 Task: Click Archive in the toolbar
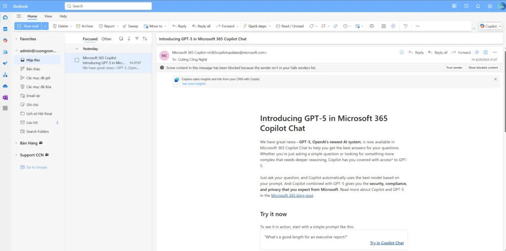click(84, 26)
